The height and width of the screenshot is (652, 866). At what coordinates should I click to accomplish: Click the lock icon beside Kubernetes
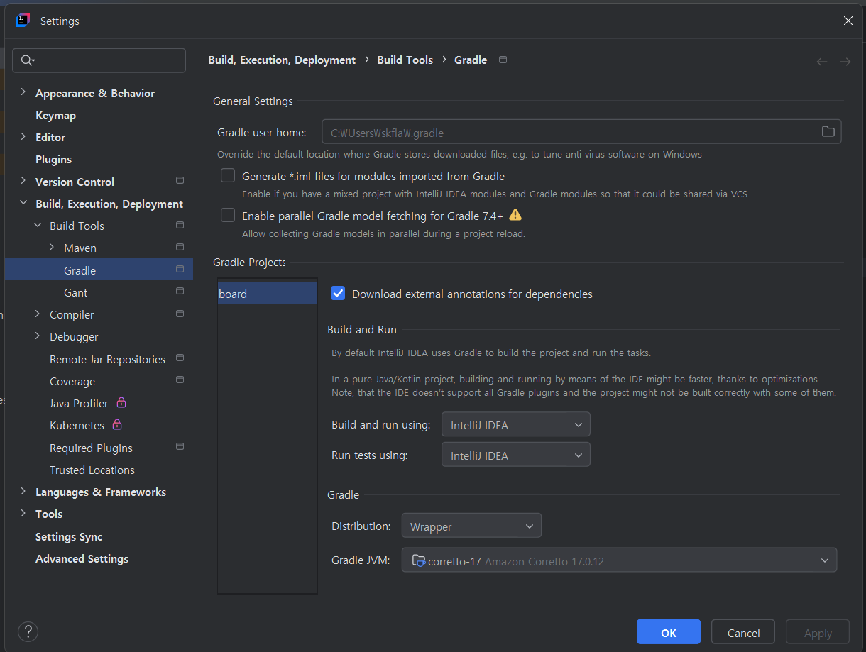coord(117,425)
